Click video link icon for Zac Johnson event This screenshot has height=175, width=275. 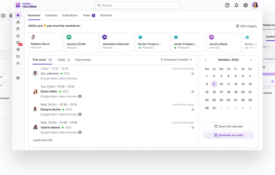click(193, 74)
